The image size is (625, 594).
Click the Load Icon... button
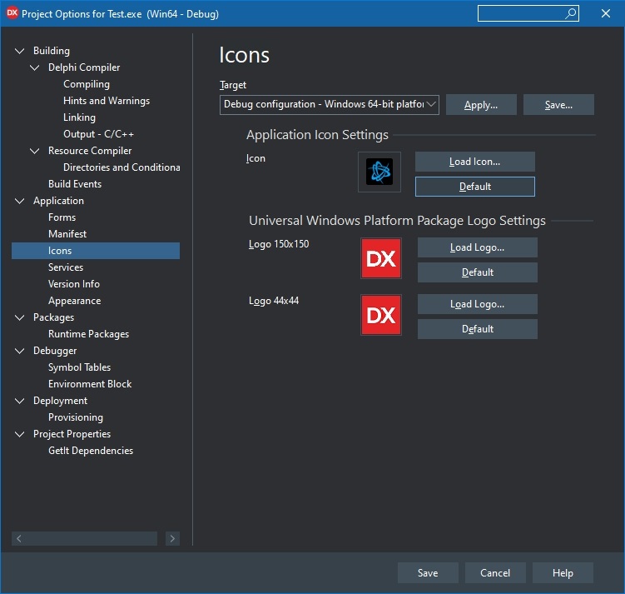474,162
